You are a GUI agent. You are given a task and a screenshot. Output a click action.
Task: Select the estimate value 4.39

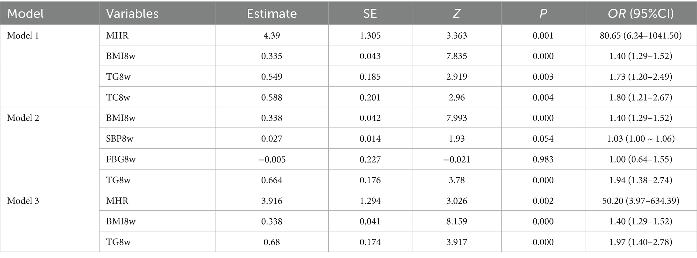pyautogui.click(x=272, y=35)
